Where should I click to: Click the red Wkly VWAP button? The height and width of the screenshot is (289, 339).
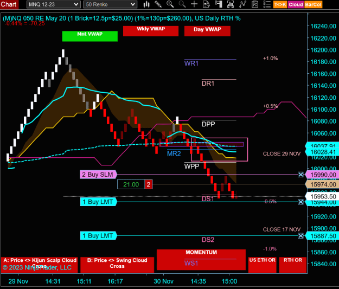(151, 31)
